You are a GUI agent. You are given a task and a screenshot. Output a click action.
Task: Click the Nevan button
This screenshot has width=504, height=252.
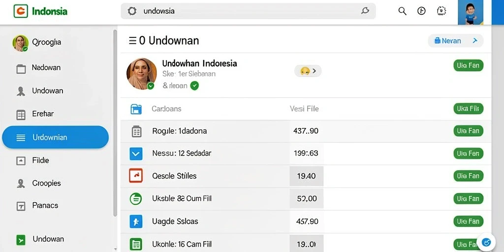(455, 41)
